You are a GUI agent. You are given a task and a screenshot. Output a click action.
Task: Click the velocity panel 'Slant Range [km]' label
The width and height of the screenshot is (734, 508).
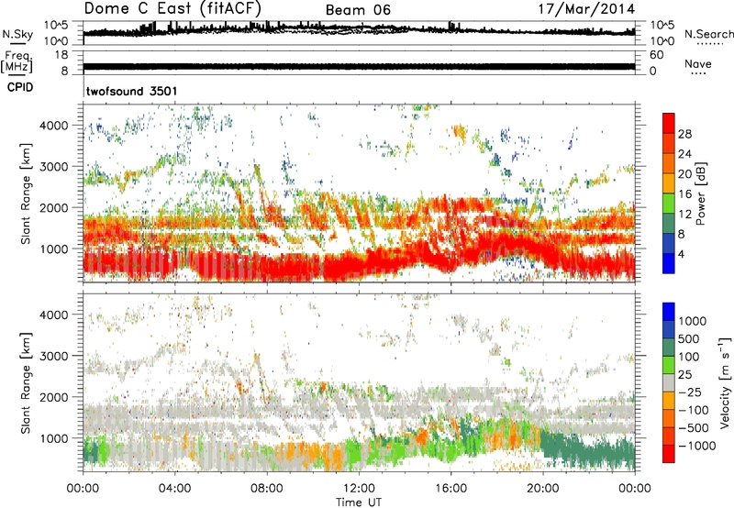[x=26, y=382]
